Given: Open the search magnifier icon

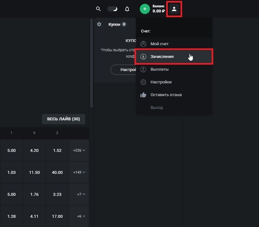Looking at the screenshot, I should (98, 9).
